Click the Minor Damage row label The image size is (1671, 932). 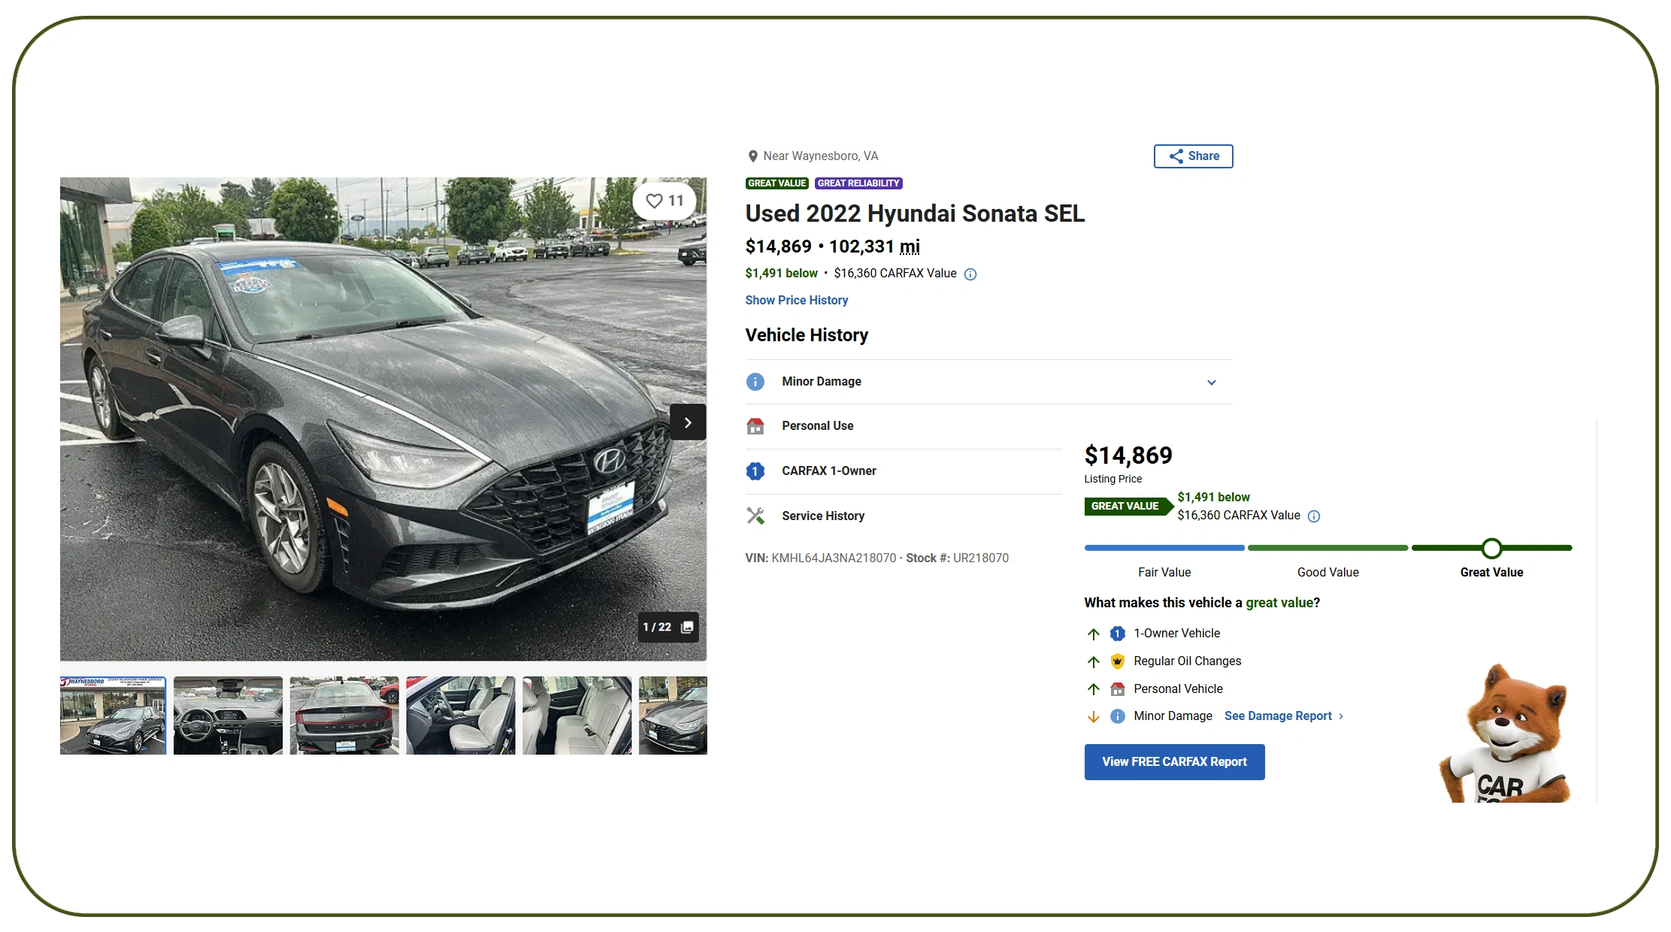coord(822,382)
